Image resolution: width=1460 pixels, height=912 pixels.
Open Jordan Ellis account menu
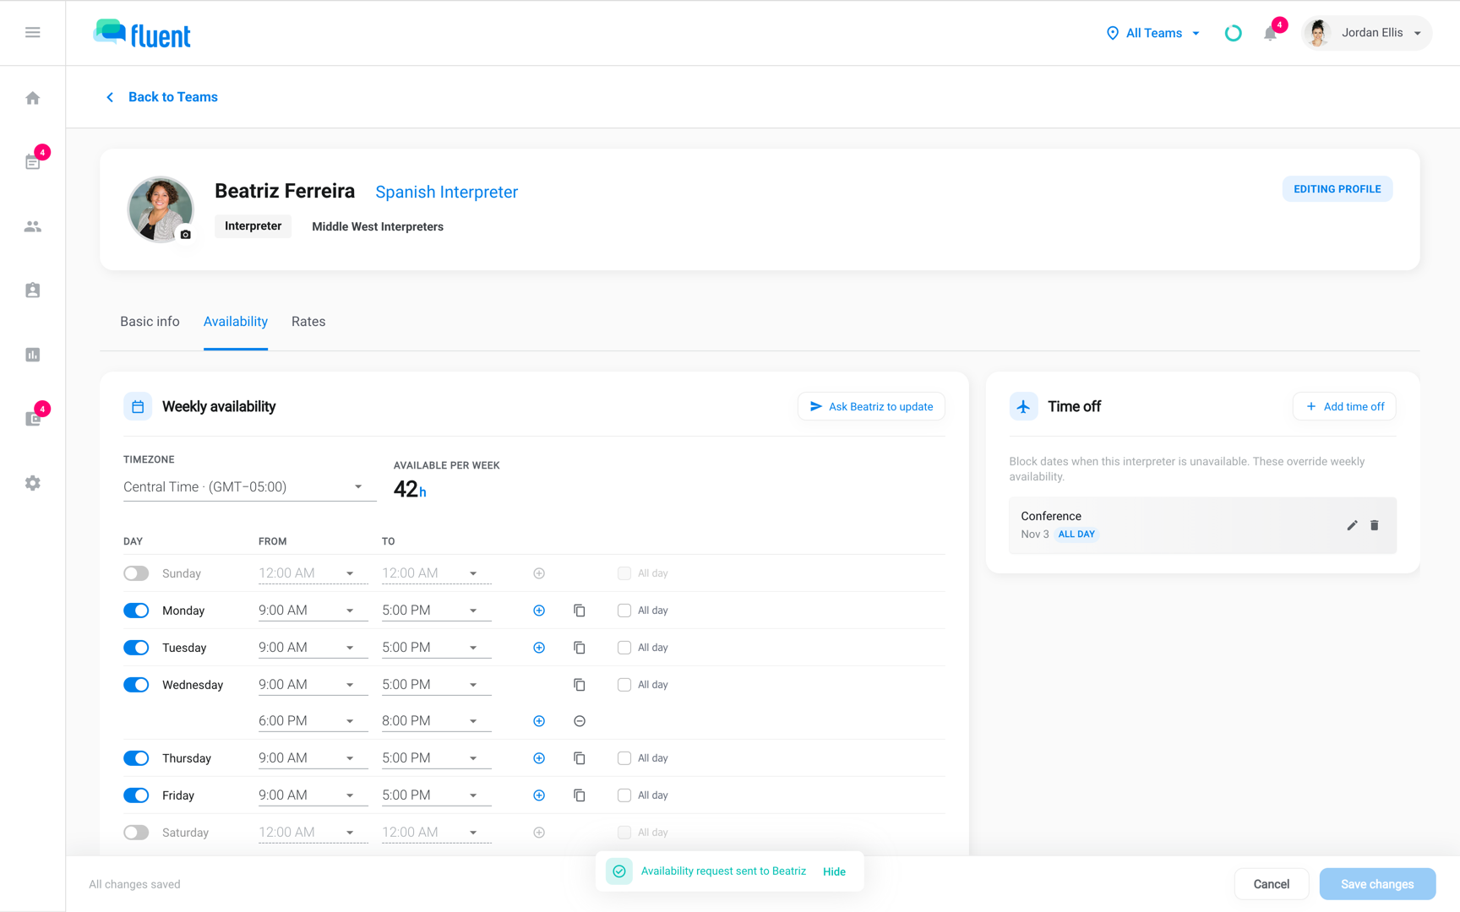click(x=1366, y=33)
